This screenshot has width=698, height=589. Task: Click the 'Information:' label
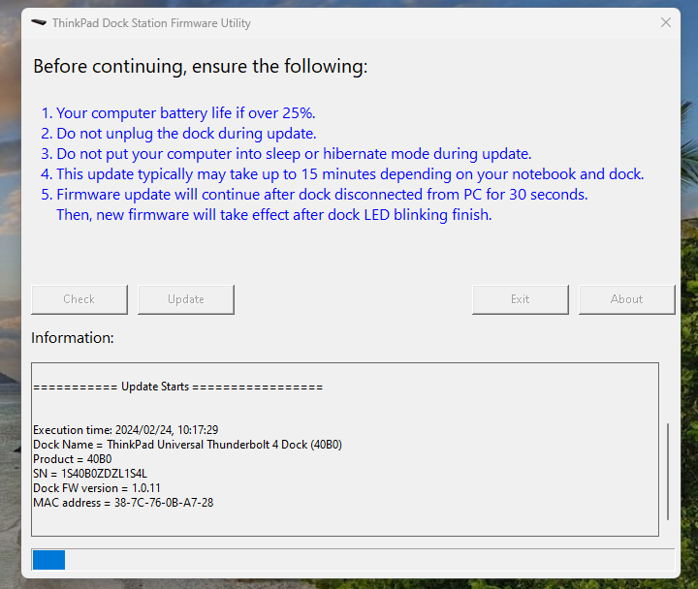(73, 338)
